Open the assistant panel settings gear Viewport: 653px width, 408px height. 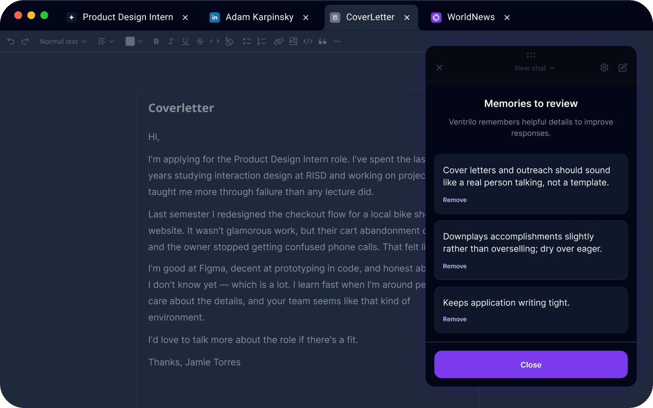click(604, 68)
